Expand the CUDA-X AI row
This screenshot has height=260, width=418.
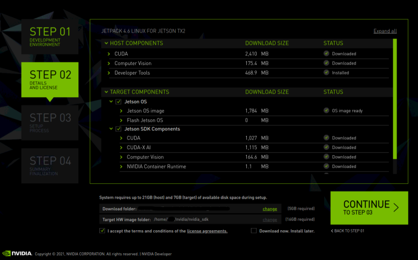[121, 147]
